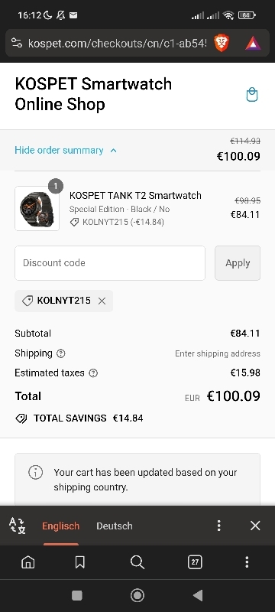This screenshot has width=275, height=612.
Task: Open bookmarks icon in bottom bar
Action: (x=80, y=562)
